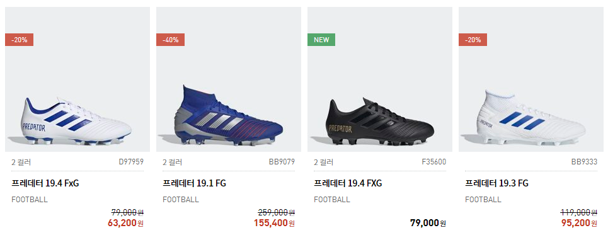Click product code BB9333
This screenshot has width=608, height=240.
tap(584, 162)
